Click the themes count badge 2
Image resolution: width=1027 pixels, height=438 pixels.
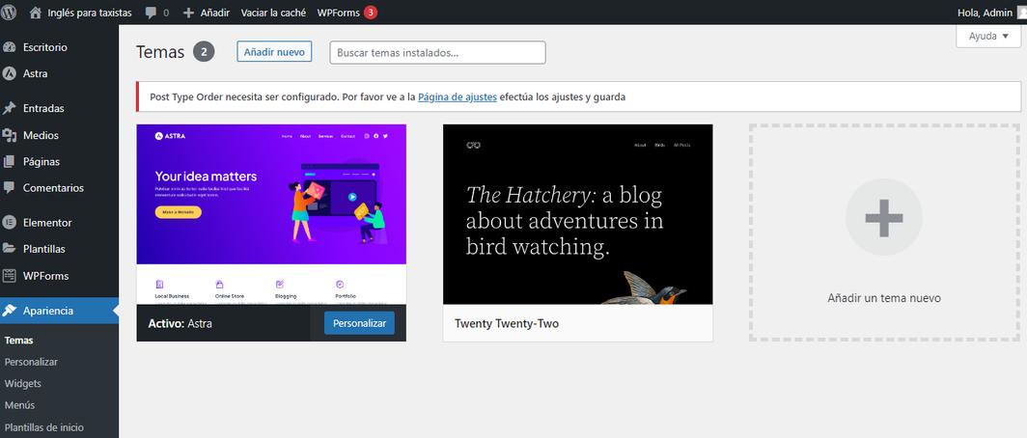(204, 52)
